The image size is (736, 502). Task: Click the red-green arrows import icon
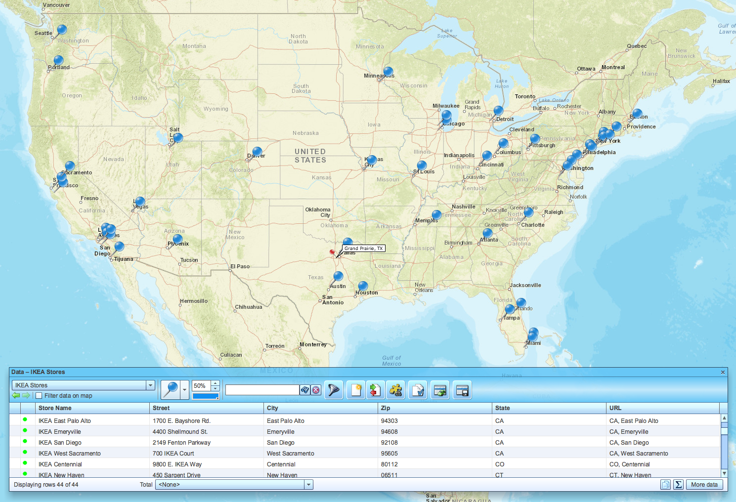point(375,390)
